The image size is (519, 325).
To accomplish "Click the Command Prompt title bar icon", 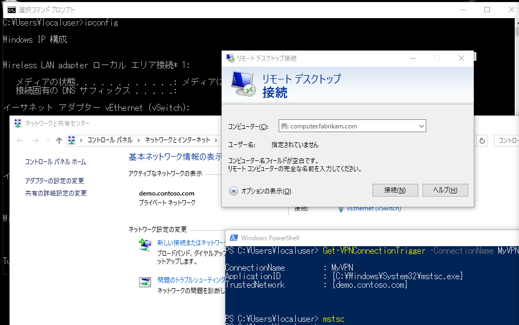I will point(12,10).
